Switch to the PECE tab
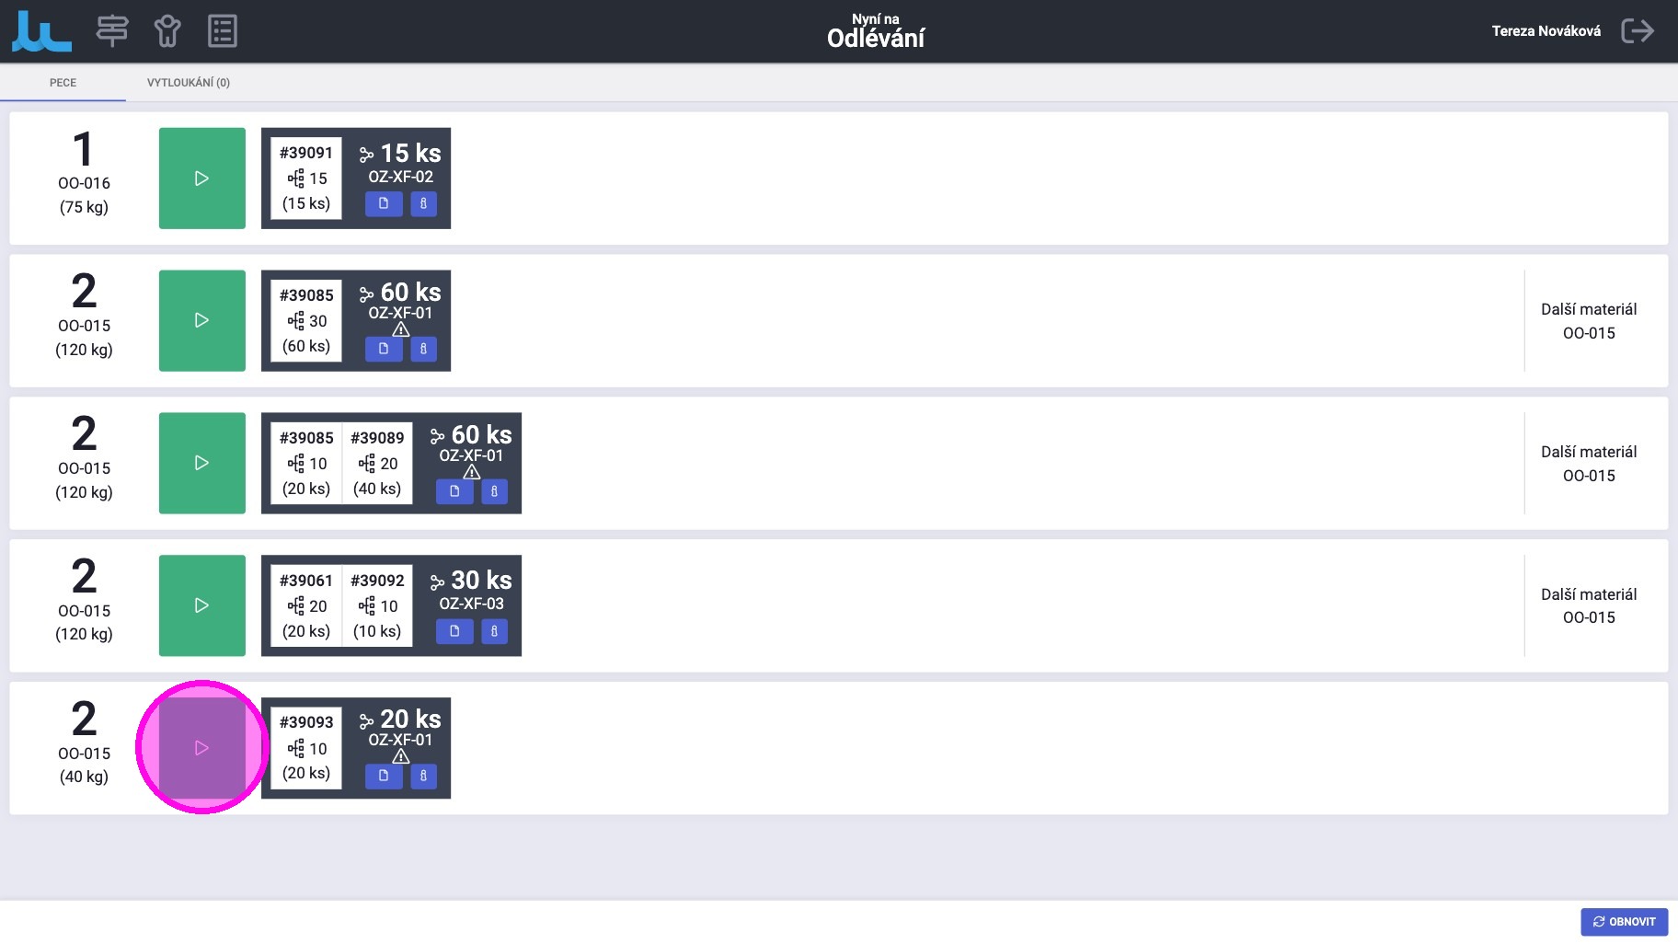Screen dimensions: 1678x944 point(63,83)
